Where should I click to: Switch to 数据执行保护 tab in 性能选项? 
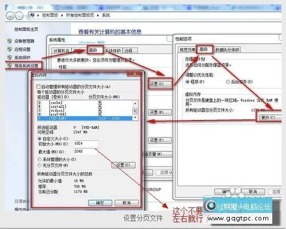[227, 50]
